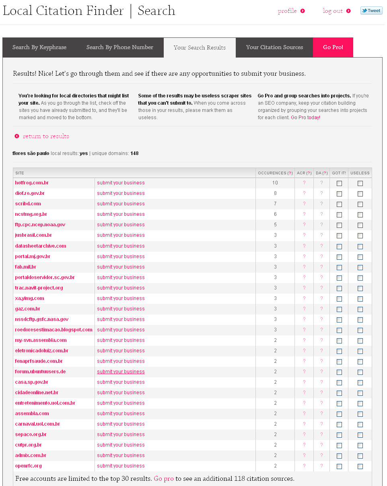Open admix.com.br site link
Screen dimensions: 387x486
pyautogui.click(x=31, y=455)
